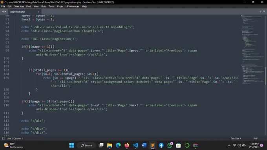Open Wi-Fi network settings in tray
Image resolution: width=267 pixels, height=150 pixels.
coord(234,145)
